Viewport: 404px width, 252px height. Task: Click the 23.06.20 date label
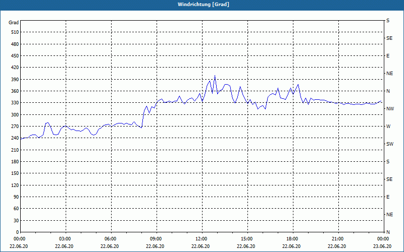click(x=382, y=246)
